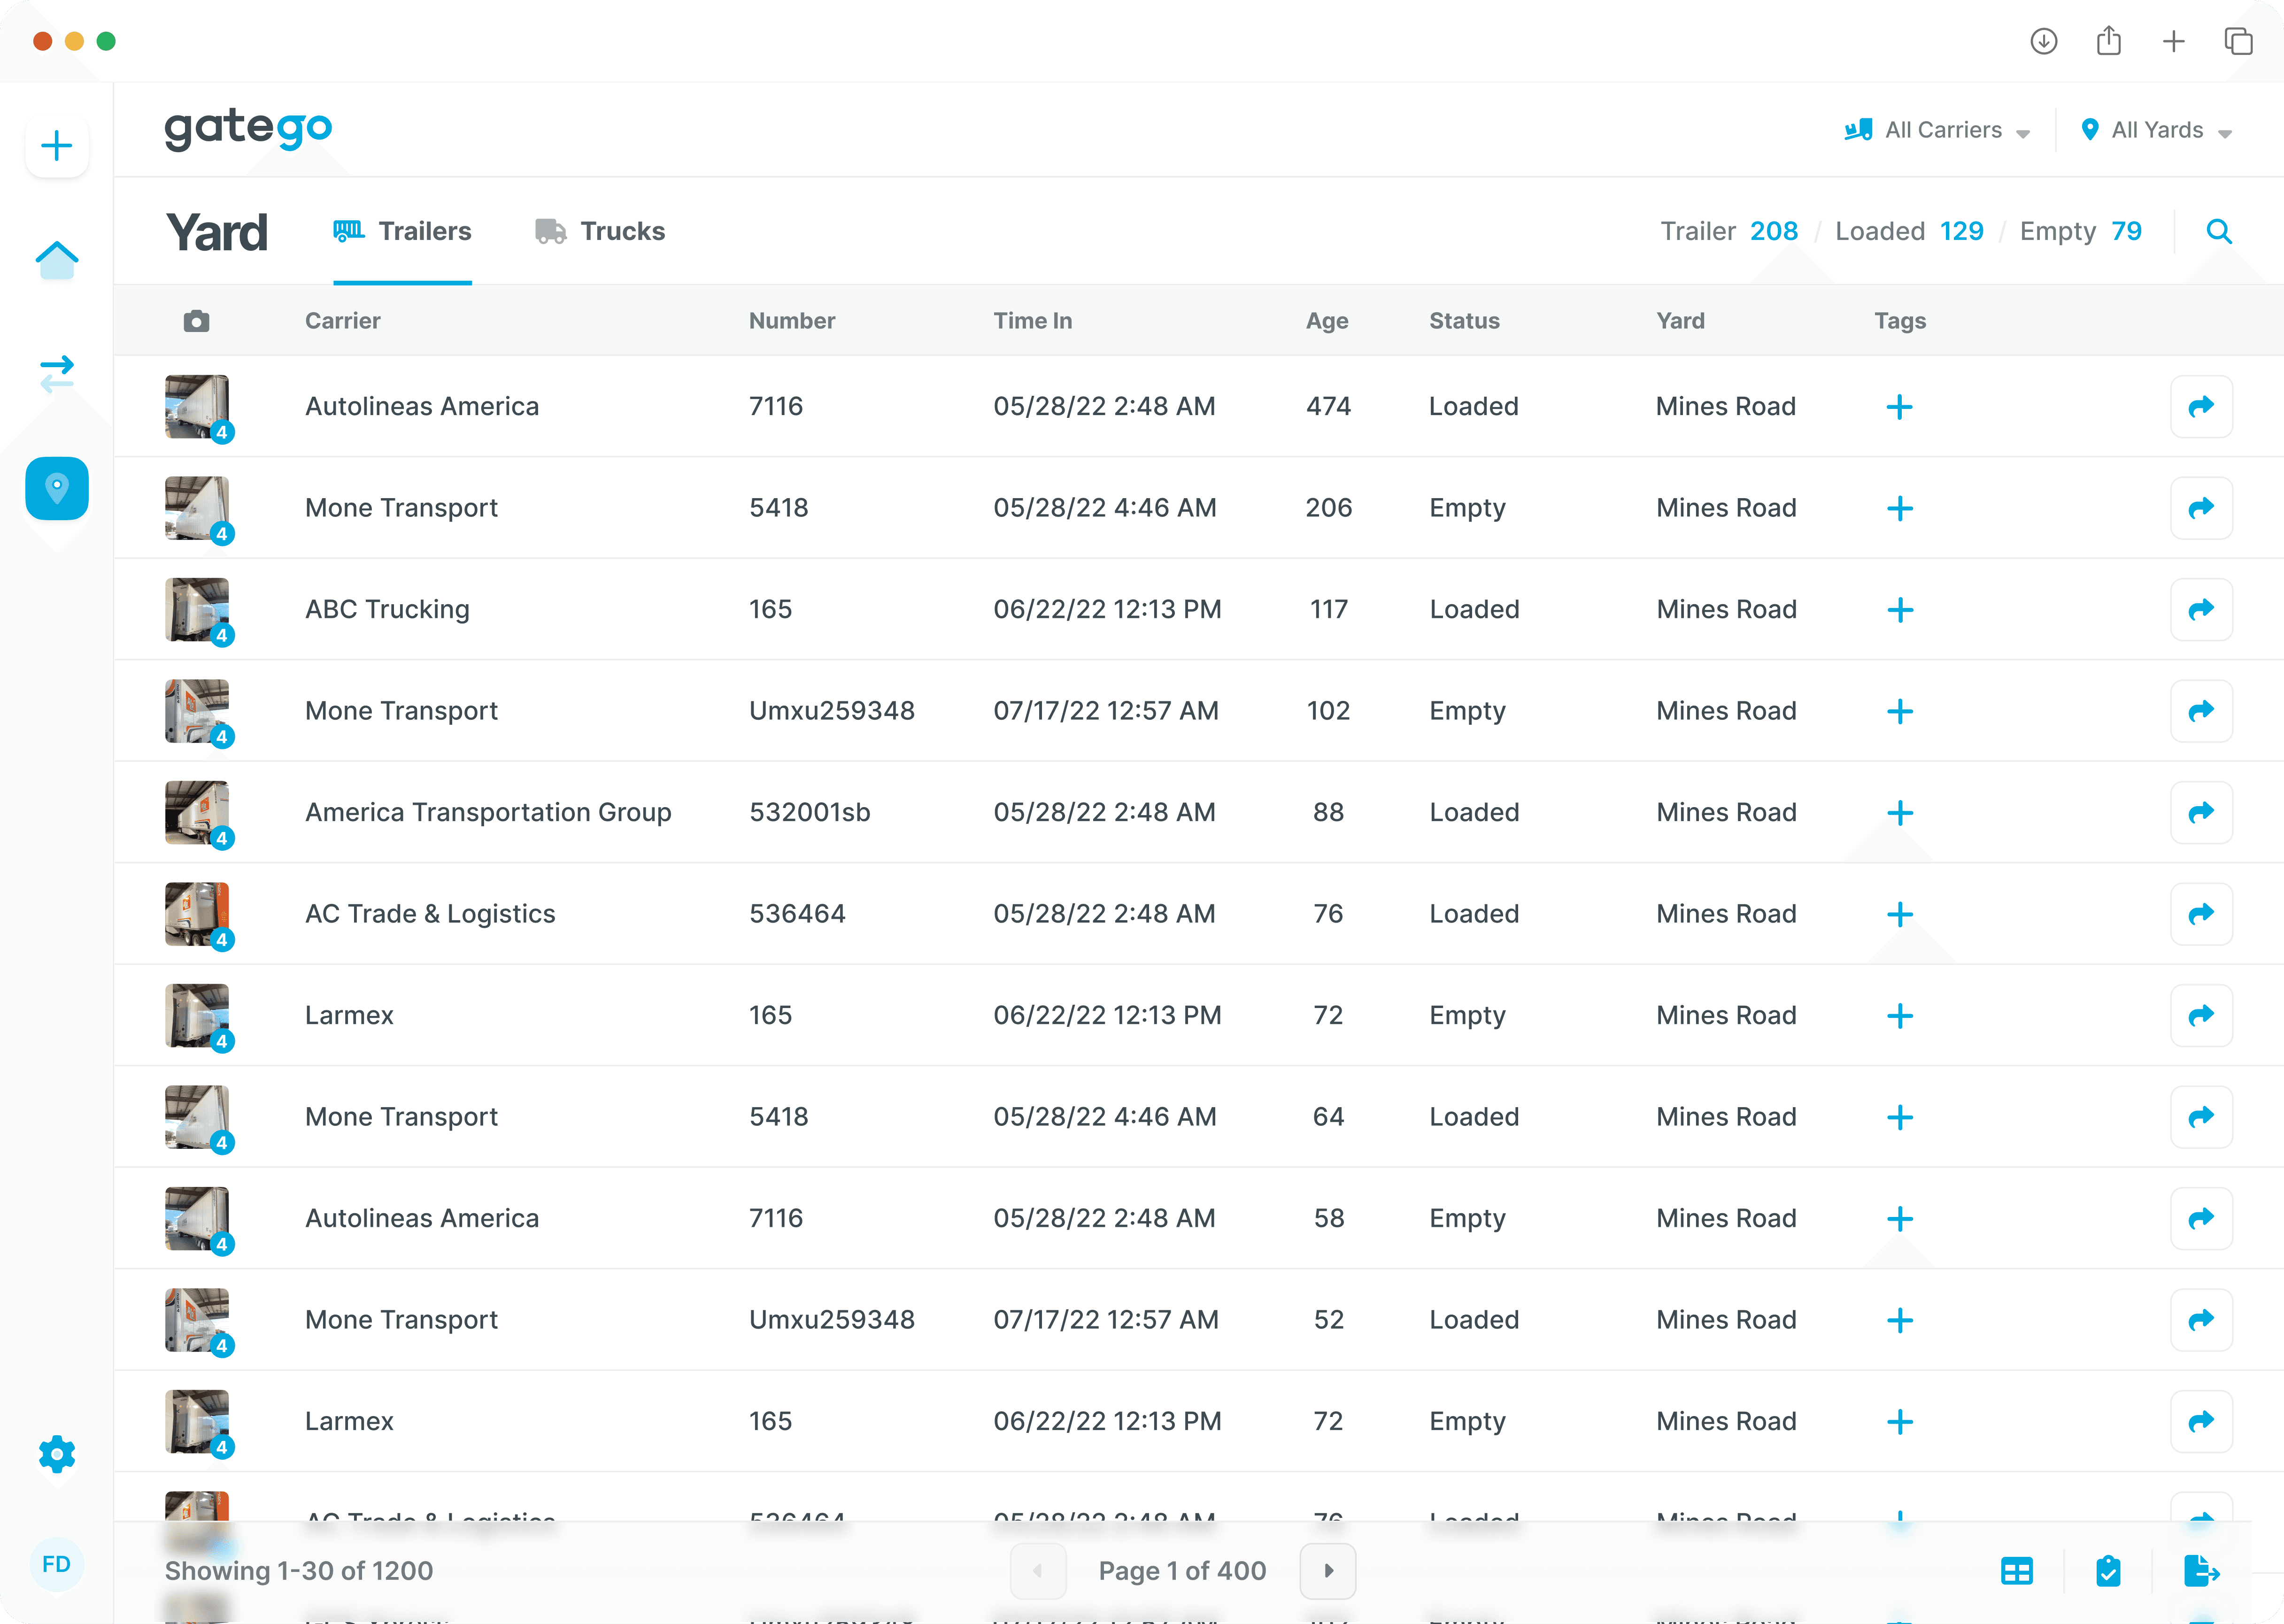Open the transfer arrows icon in the sidebar
Screen dimensions: 2284x1624
click(x=57, y=374)
